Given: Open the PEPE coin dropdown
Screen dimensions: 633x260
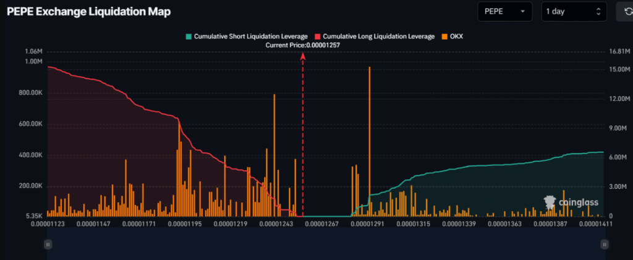Looking at the screenshot, I should 506,12.
